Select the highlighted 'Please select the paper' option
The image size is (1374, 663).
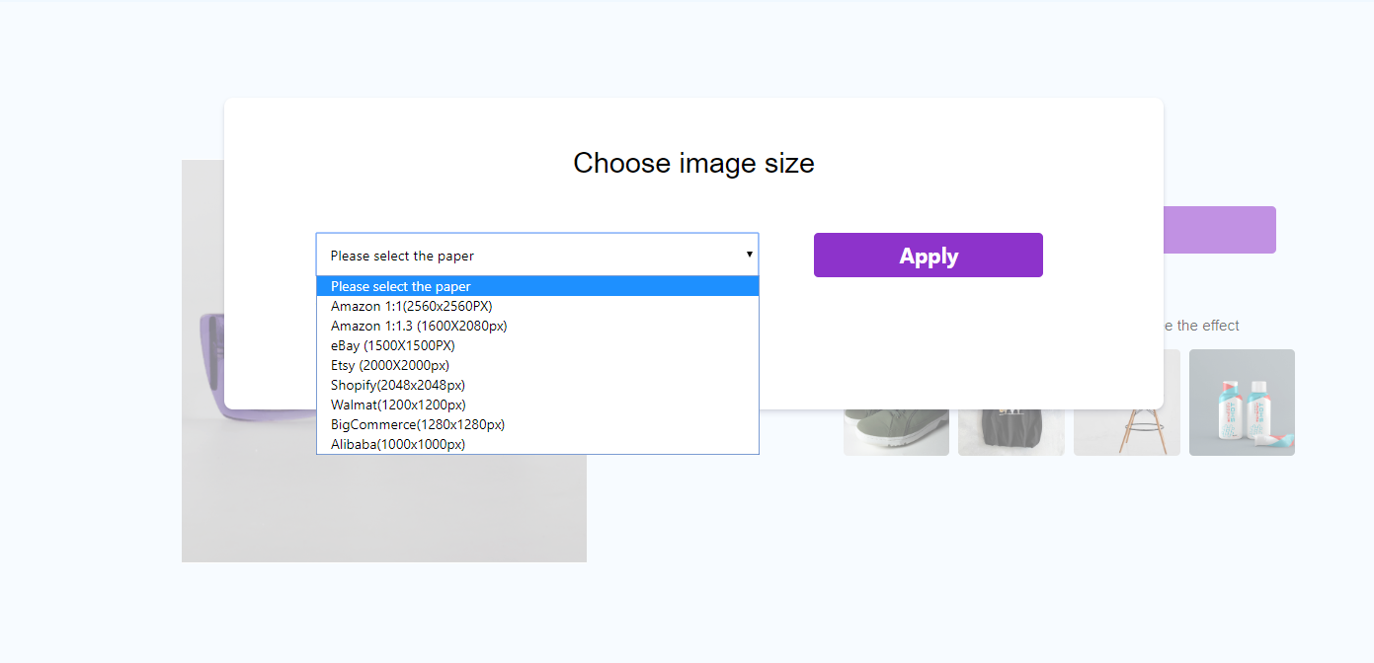click(537, 286)
